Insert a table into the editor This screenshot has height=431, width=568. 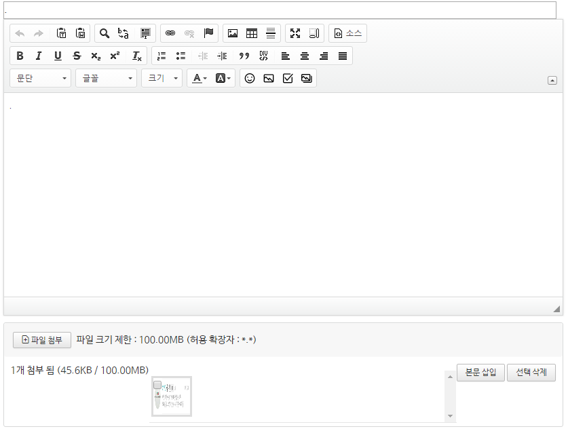pyautogui.click(x=252, y=33)
